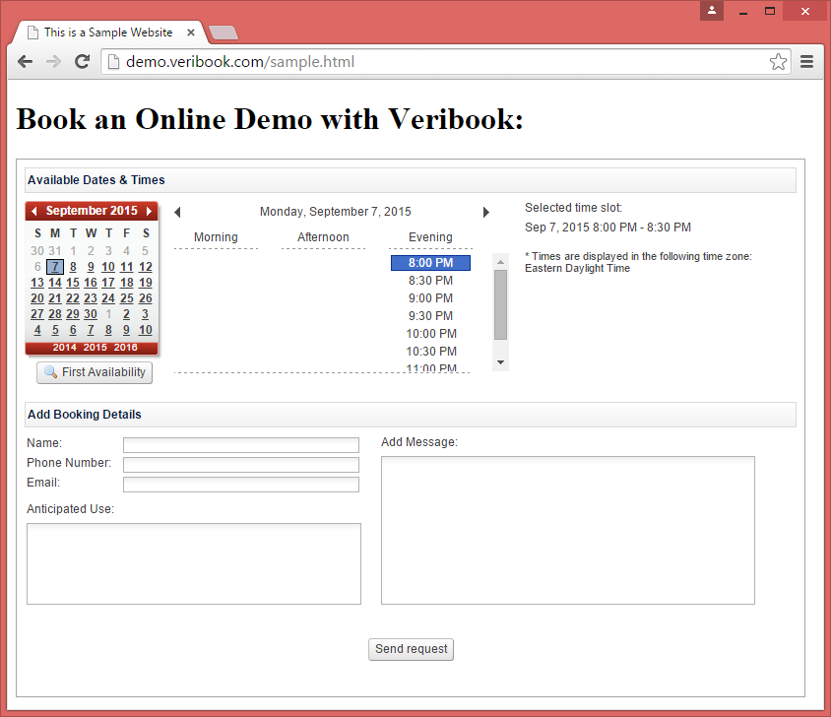The width and height of the screenshot is (831, 717).
Task: Go to next day arrow
Action: click(x=486, y=212)
